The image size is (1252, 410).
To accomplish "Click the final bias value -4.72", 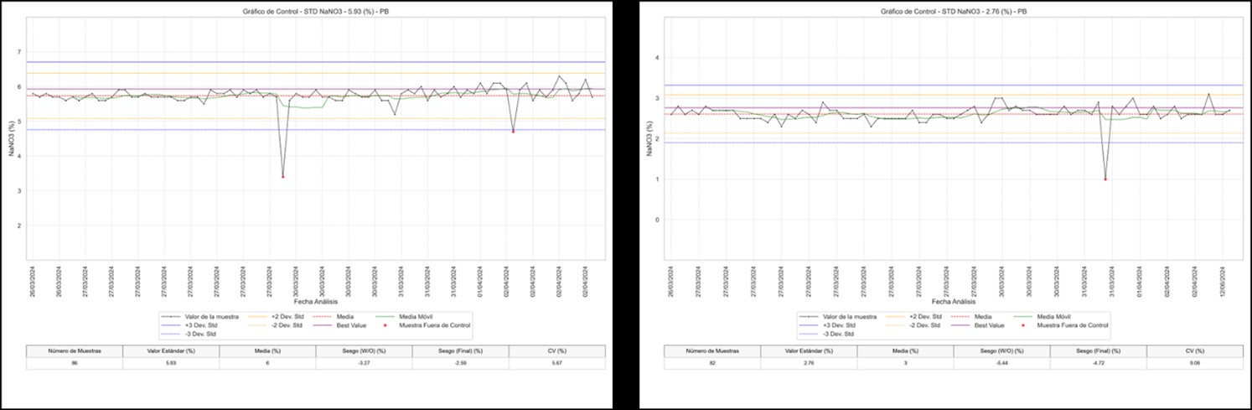I will tap(1098, 363).
